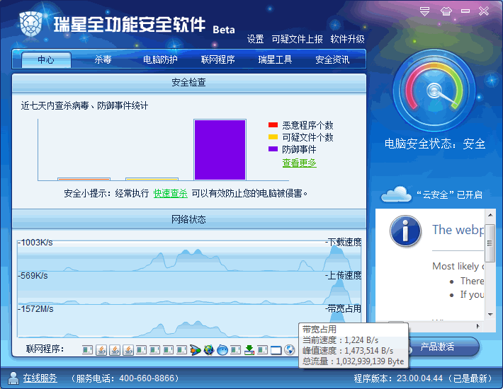Open 设置 settings
Image resolution: width=503 pixels, height=389 pixels.
point(255,39)
